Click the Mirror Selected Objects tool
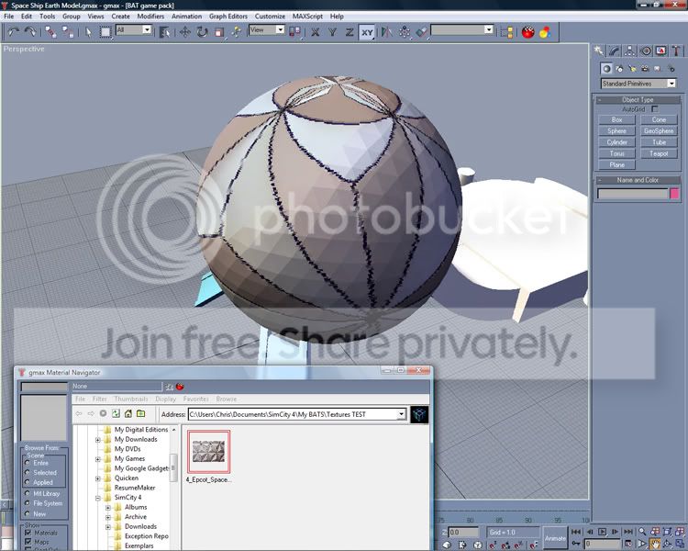Image resolution: width=688 pixels, height=551 pixels. [386, 32]
